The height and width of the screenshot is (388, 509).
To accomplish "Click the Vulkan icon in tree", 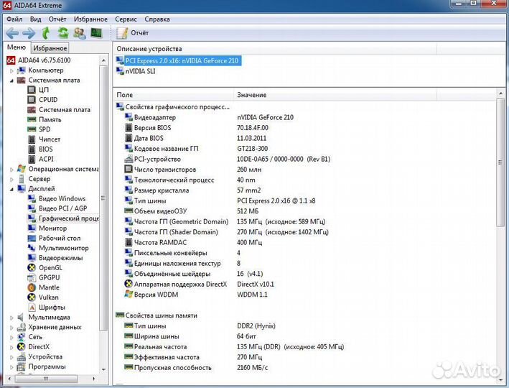I will (x=32, y=297).
